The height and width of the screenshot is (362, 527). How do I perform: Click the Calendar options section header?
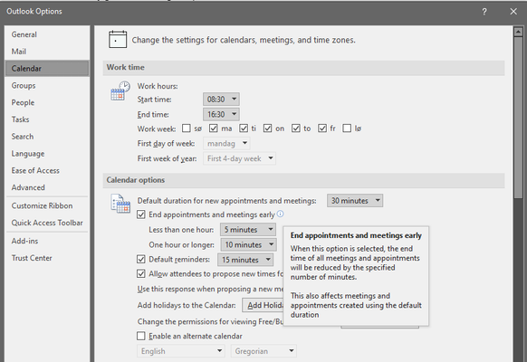coord(303,180)
